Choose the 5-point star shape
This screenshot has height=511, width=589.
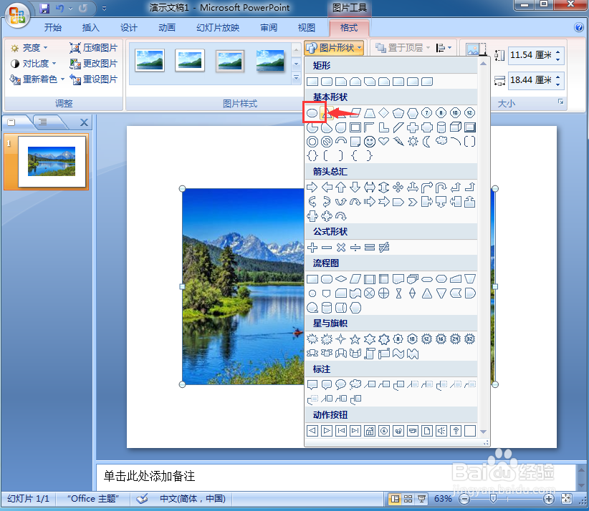pos(355,339)
